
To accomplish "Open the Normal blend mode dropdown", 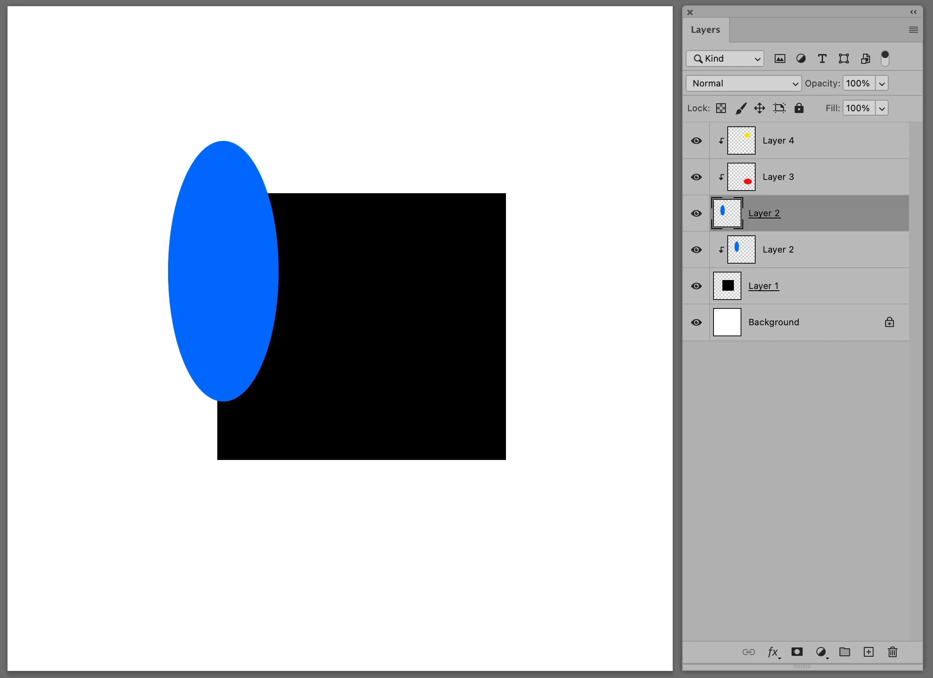I will pyautogui.click(x=743, y=83).
